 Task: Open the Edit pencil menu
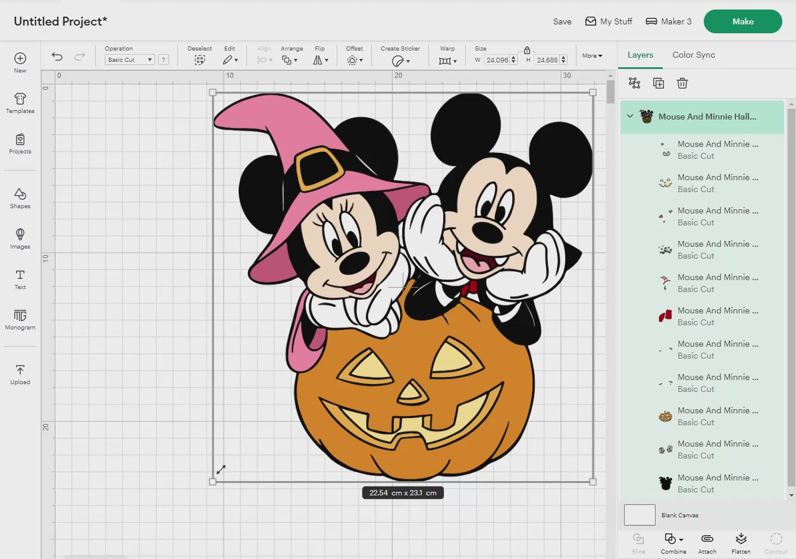click(230, 60)
